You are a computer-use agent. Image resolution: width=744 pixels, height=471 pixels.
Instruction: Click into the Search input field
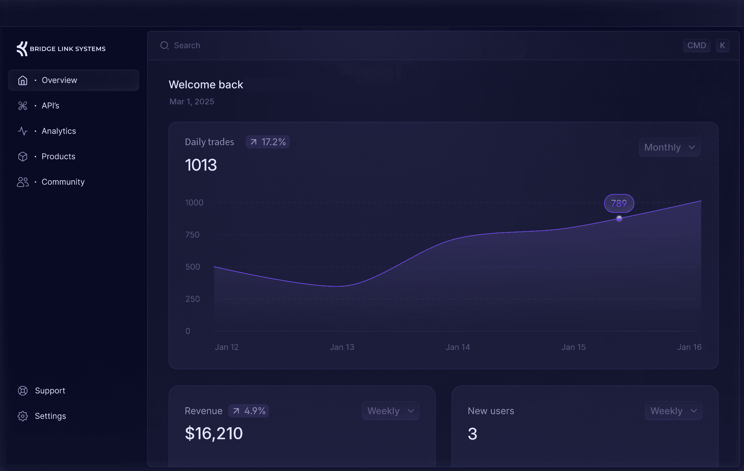[x=401, y=45]
